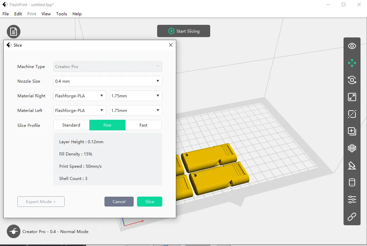Choose the Fine slice profile

107,125
